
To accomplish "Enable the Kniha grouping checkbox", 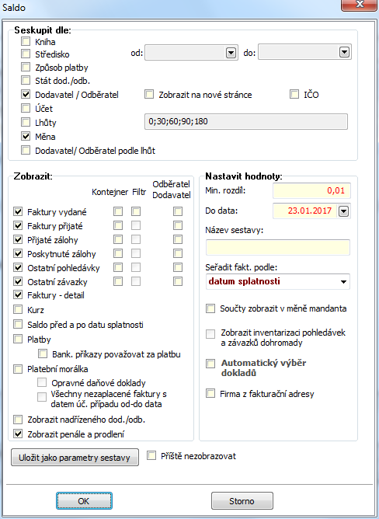I will (x=26, y=41).
